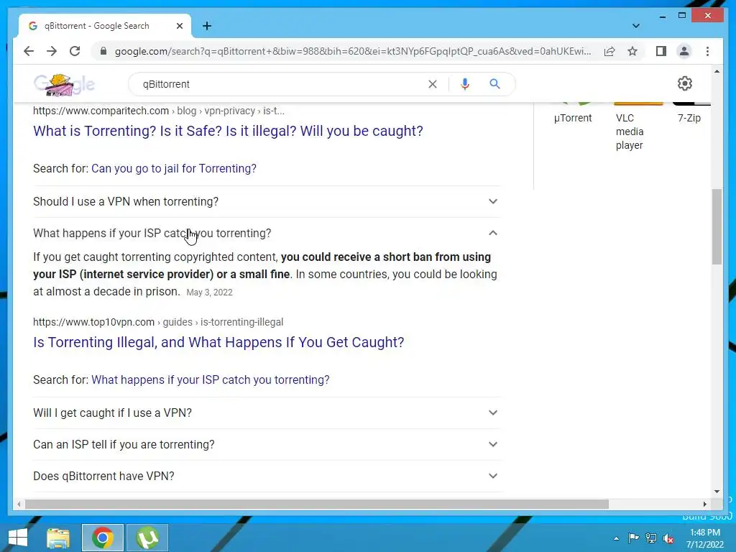Search for 'Can you go to jail for Torrenting?'
The width and height of the screenshot is (736, 552).
pyautogui.click(x=174, y=168)
